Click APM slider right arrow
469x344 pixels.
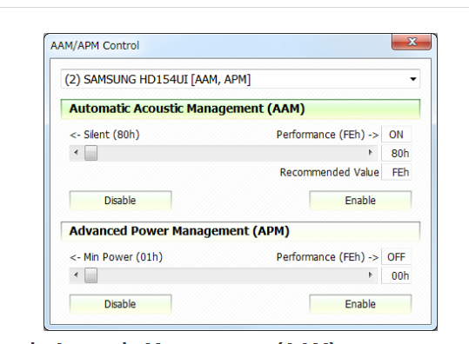click(x=371, y=275)
